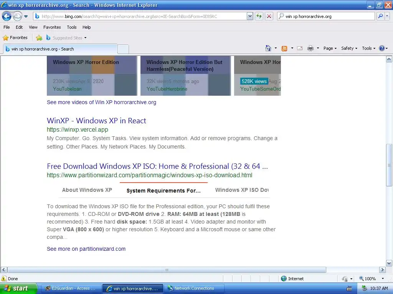Click the network tray icon near clock
Image resolution: width=393 pixels, height=294 pixels.
365,288
